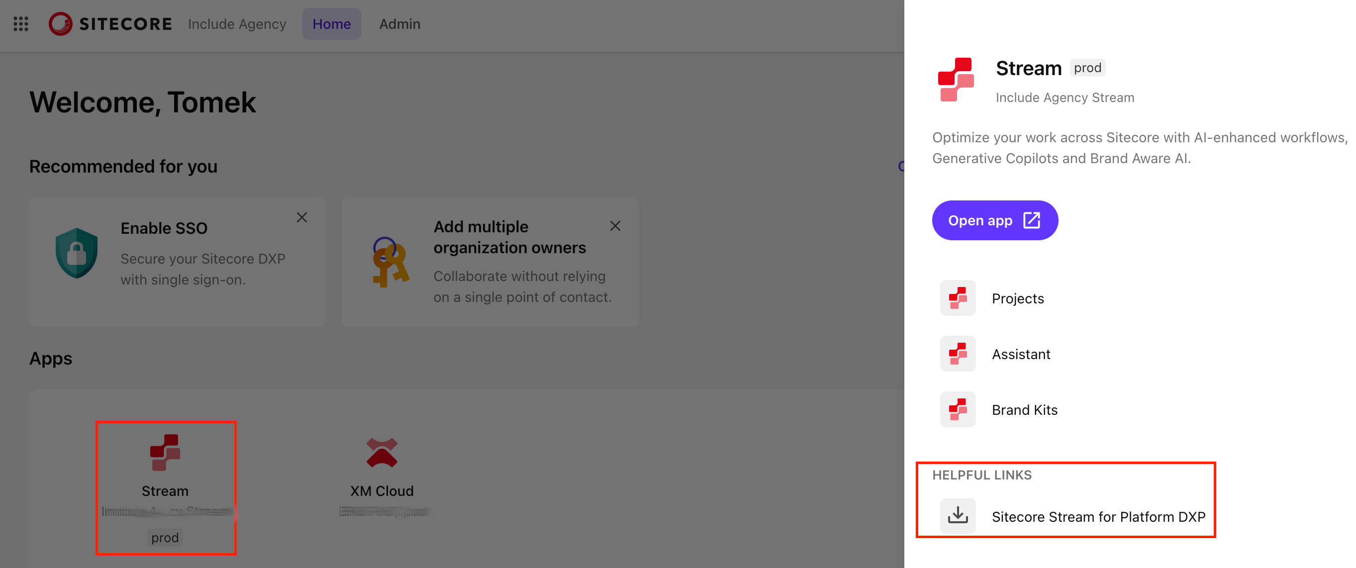Viewport: 1356px width, 568px height.
Task: Select the Home tab
Action: pyautogui.click(x=331, y=24)
